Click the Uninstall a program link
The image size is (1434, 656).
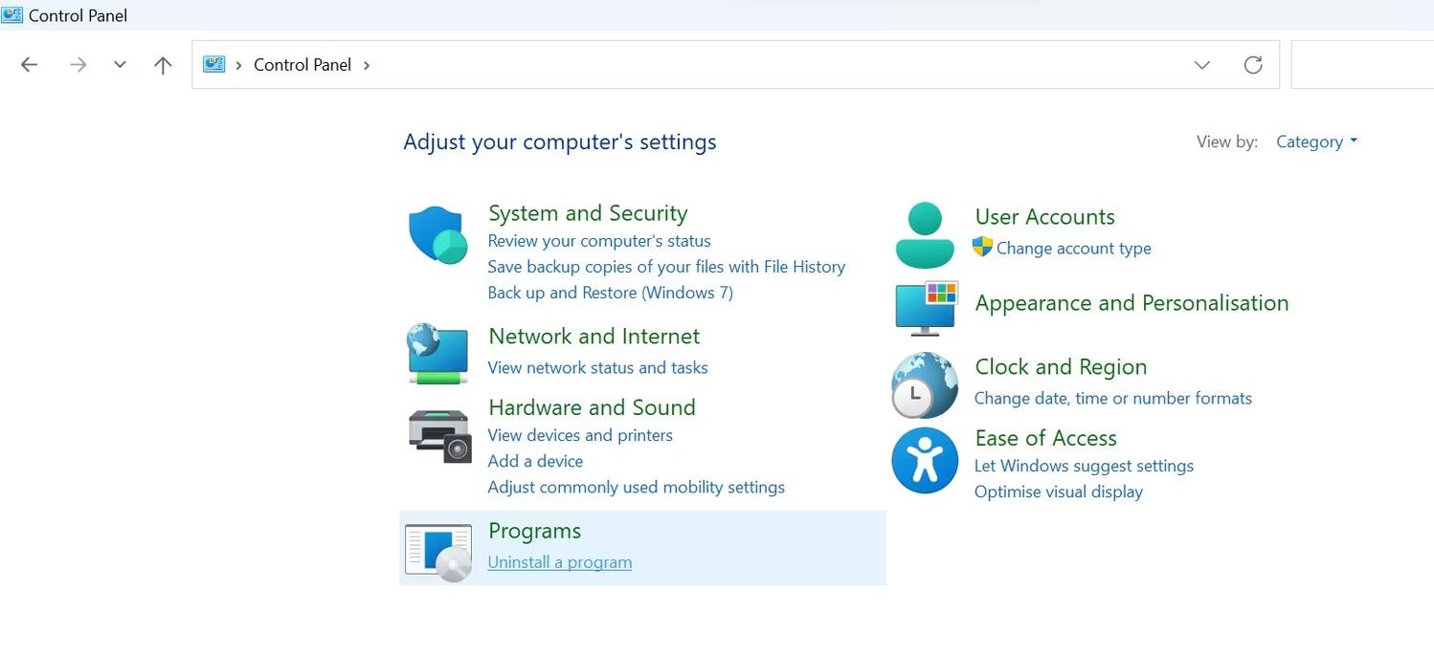coord(560,562)
